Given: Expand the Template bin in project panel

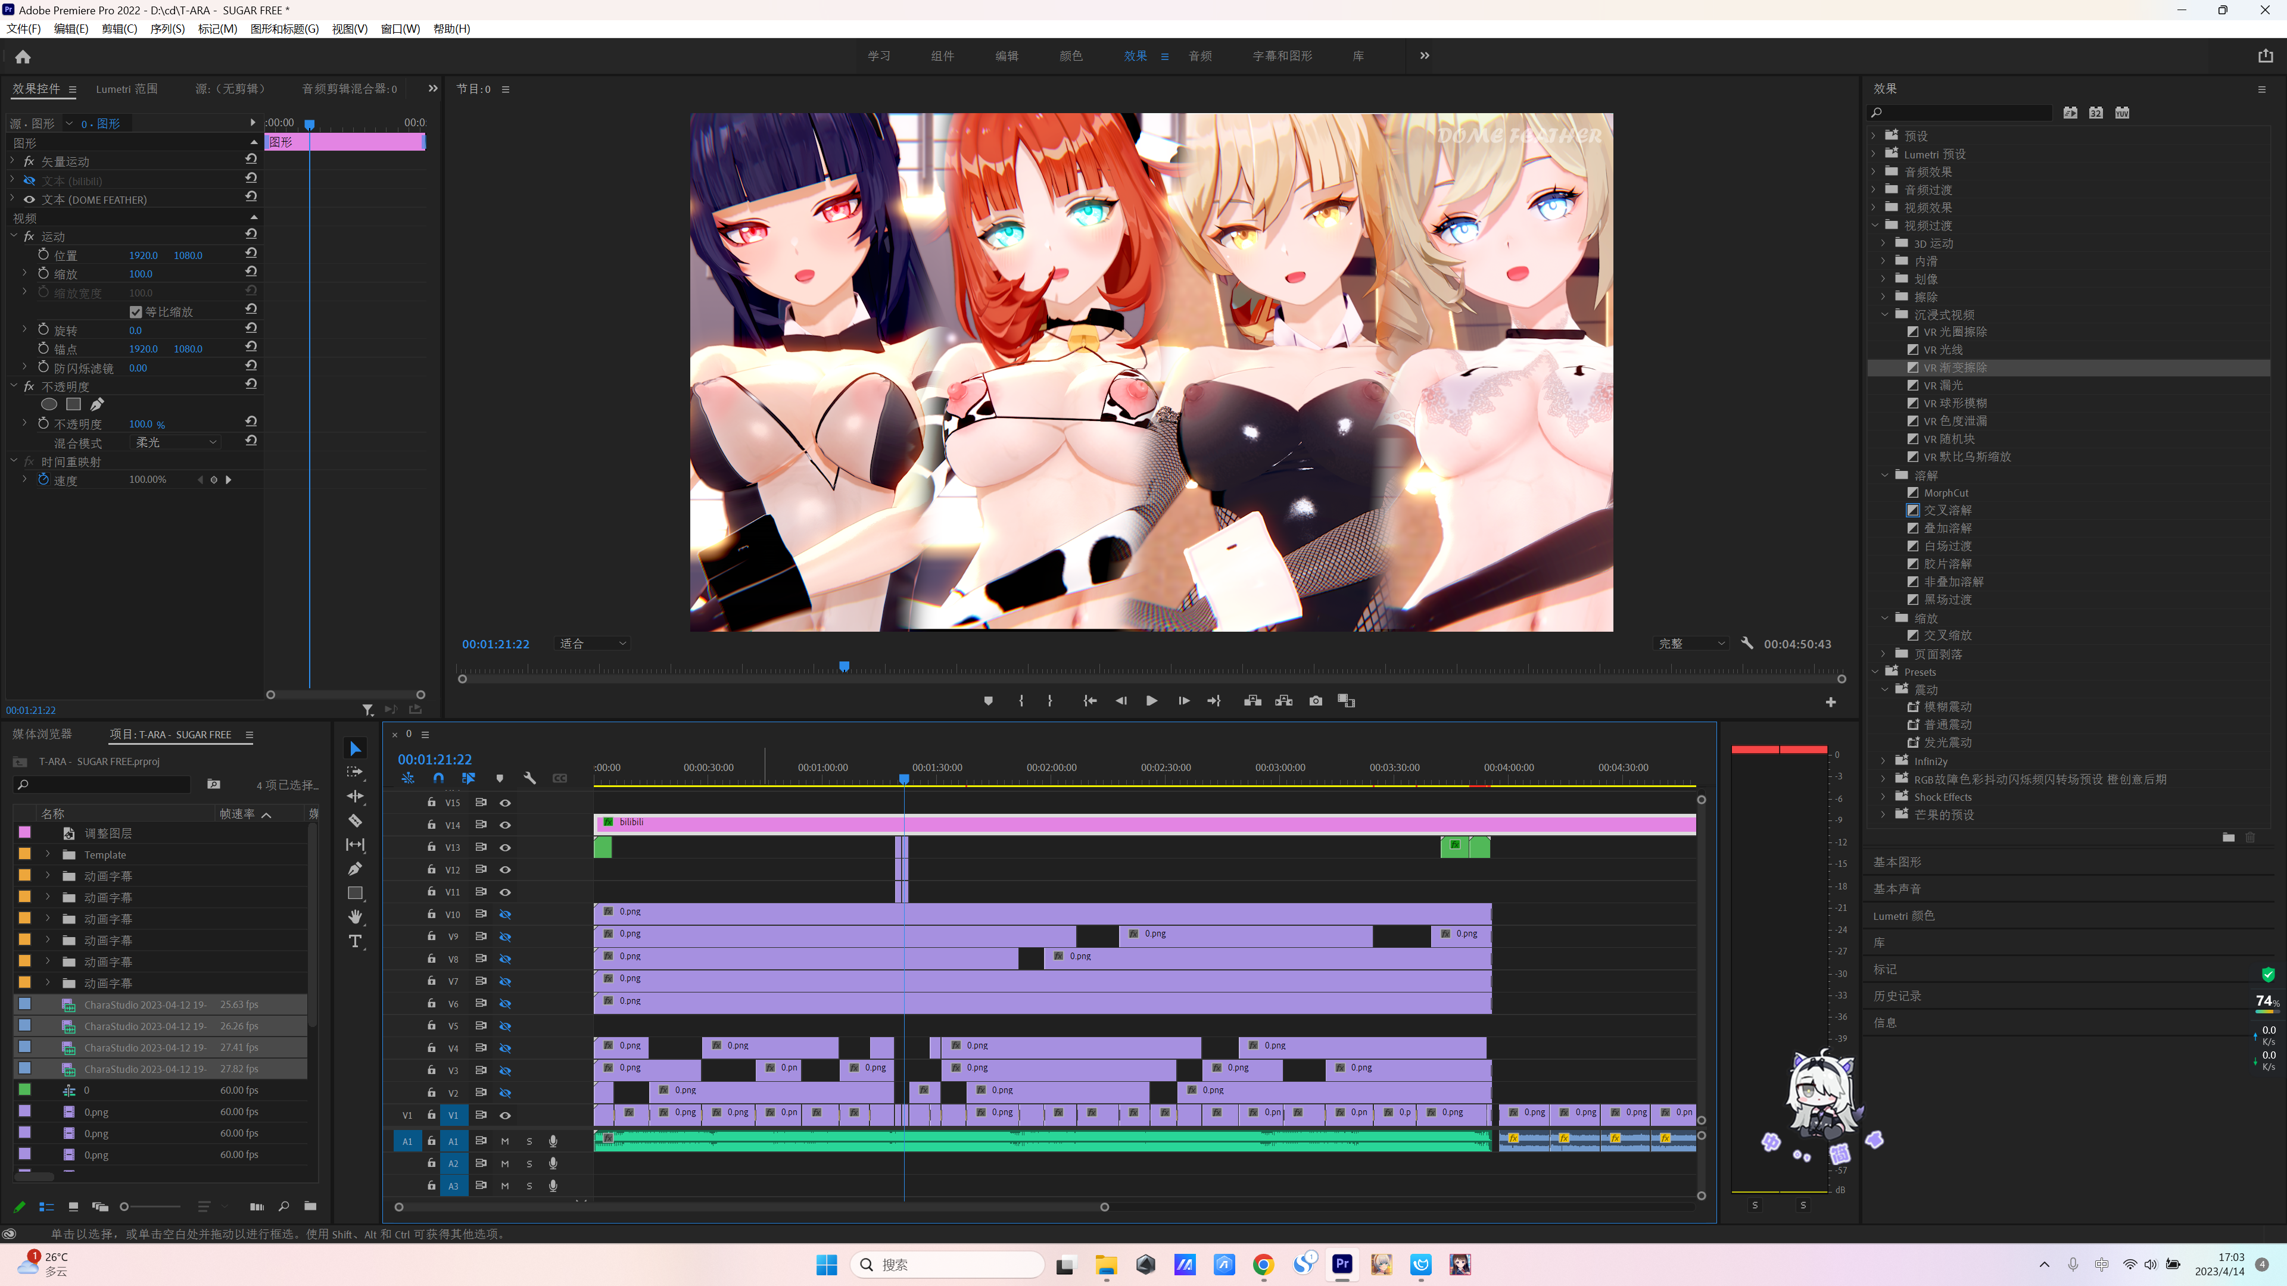Looking at the screenshot, I should [x=48, y=855].
